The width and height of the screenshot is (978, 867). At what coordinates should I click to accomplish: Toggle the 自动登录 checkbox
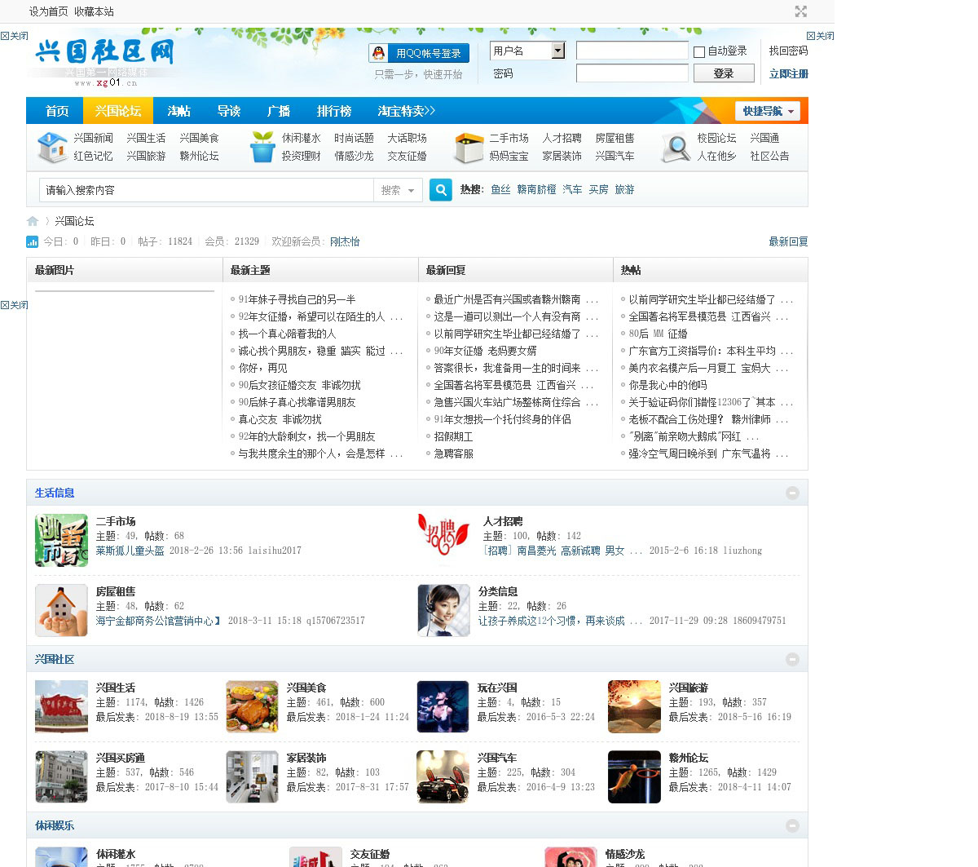tap(699, 52)
